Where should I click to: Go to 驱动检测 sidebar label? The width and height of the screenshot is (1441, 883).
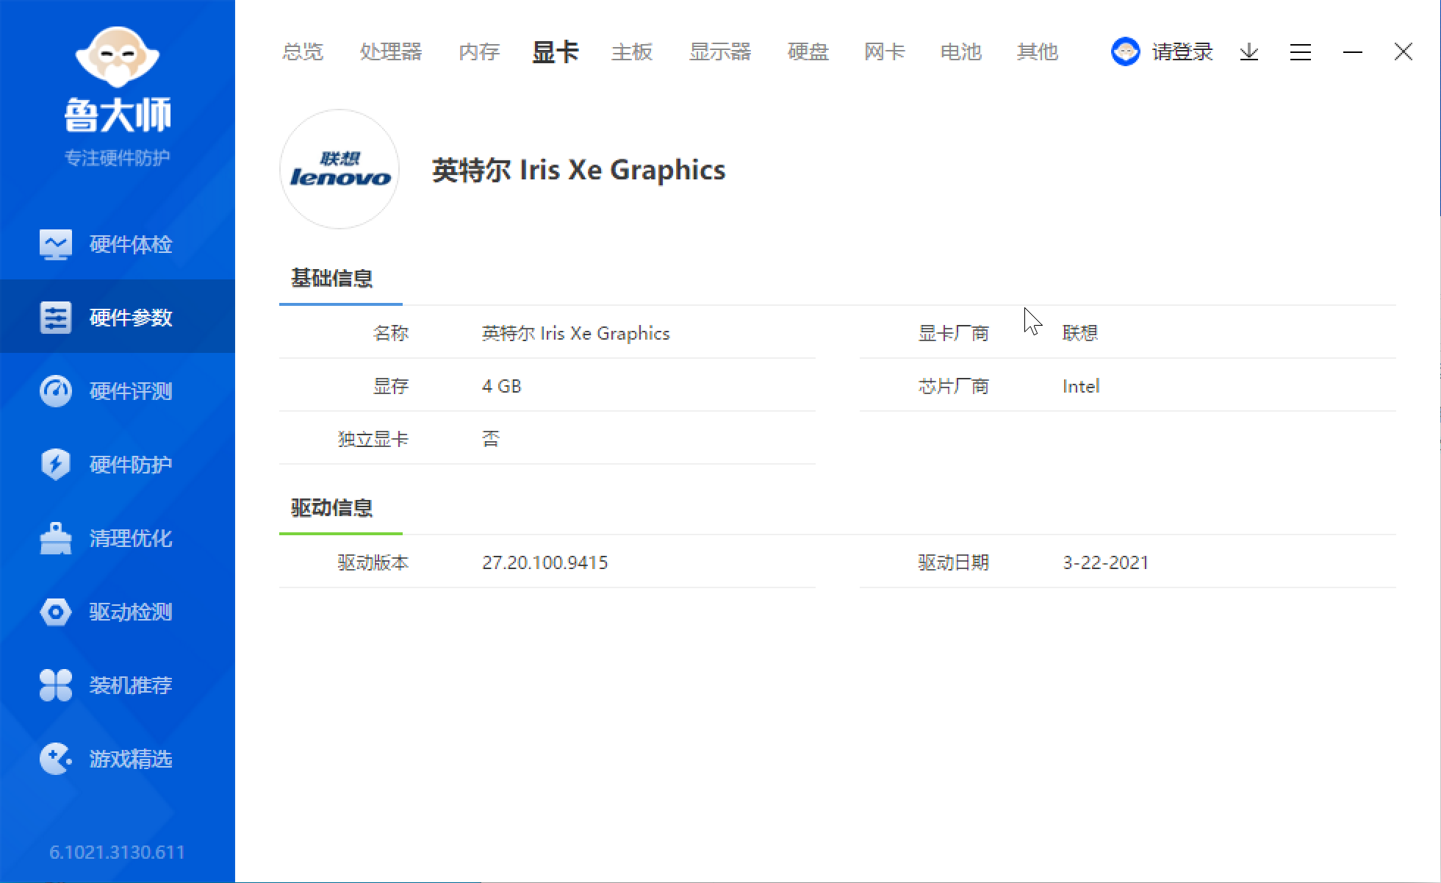tap(131, 612)
